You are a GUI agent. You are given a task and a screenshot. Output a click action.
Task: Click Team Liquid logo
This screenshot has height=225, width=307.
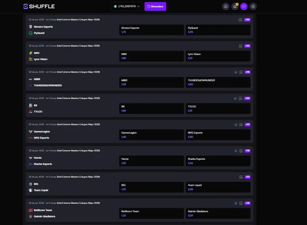click(31, 190)
